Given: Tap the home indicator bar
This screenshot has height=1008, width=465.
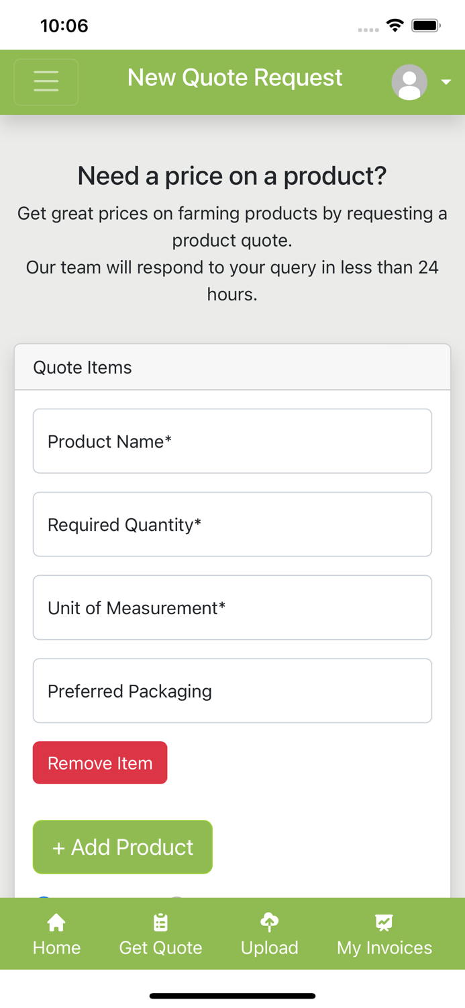Looking at the screenshot, I should click(x=232, y=996).
